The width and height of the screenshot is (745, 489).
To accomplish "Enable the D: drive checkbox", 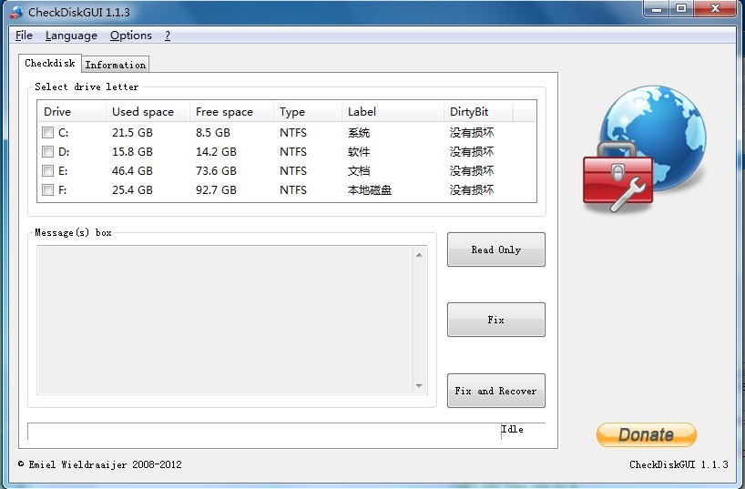I will pos(47,152).
